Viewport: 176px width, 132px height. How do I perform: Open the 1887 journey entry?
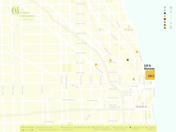coord(84,128)
